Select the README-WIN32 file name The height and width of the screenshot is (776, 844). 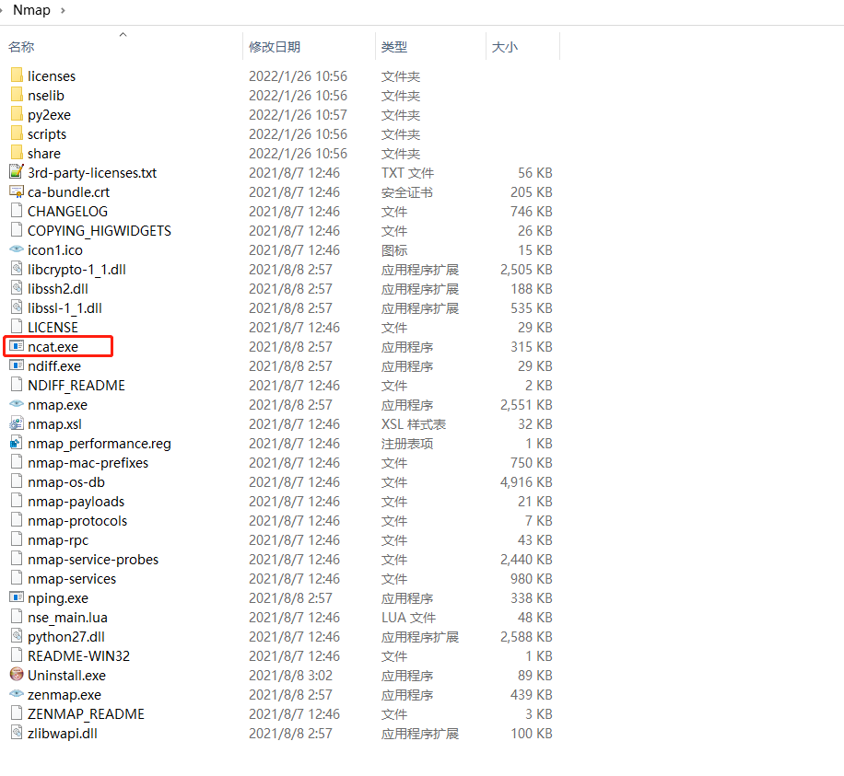[78, 656]
